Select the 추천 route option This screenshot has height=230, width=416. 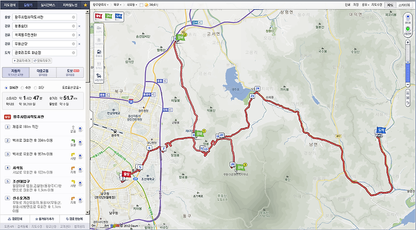(x=23, y=88)
